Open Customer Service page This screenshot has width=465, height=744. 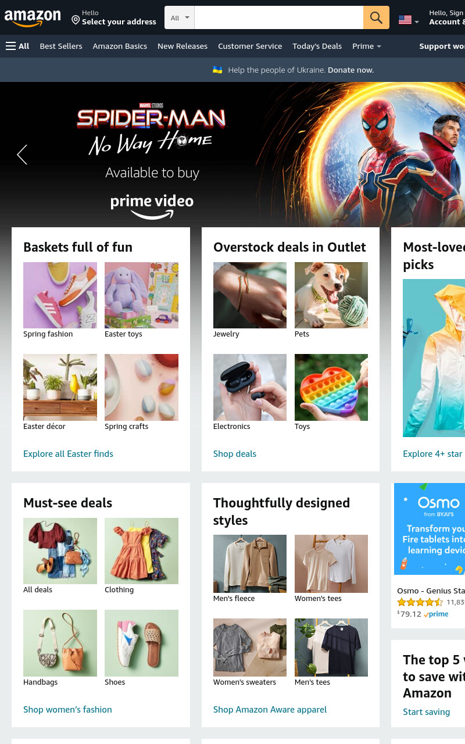(x=250, y=46)
